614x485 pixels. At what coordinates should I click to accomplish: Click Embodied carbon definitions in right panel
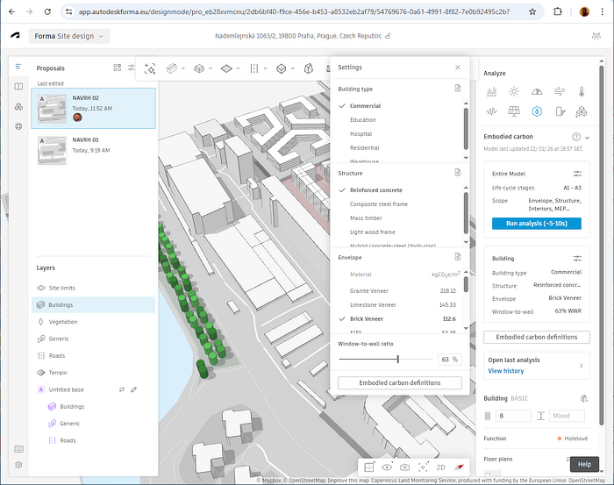pyautogui.click(x=537, y=337)
